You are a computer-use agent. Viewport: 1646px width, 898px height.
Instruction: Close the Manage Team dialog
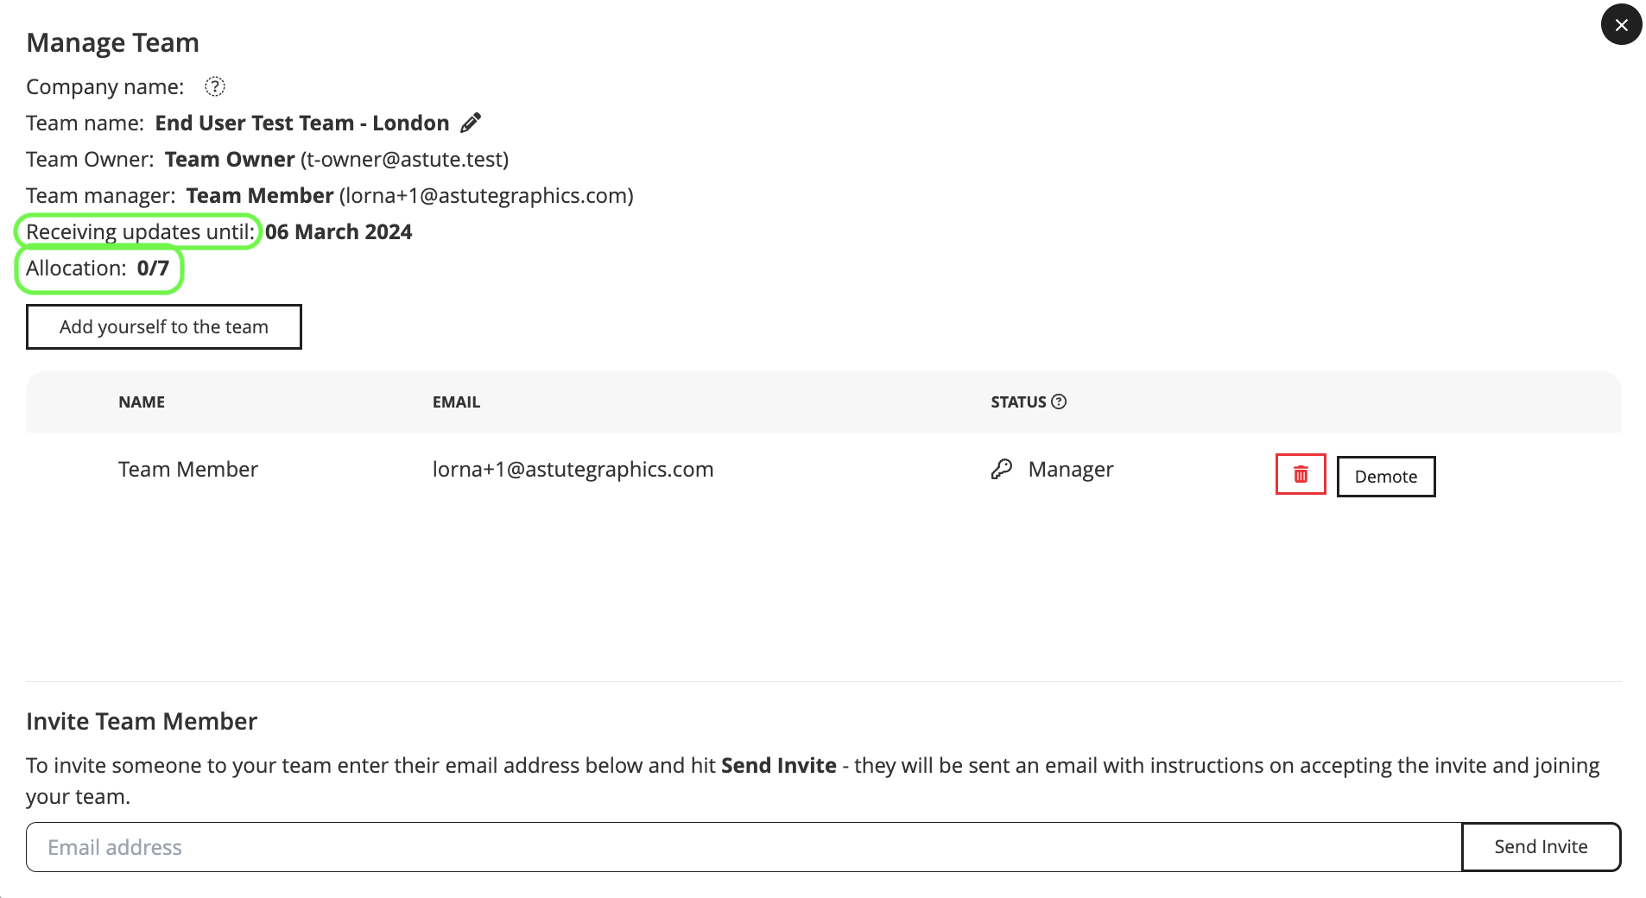click(x=1621, y=25)
